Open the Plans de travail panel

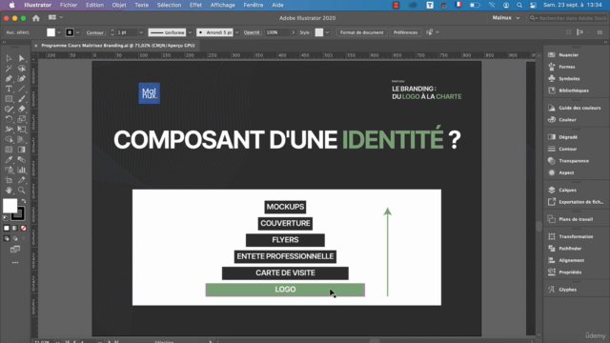(x=576, y=219)
